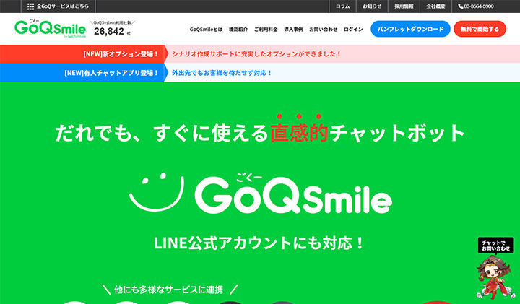
Task: Click the white smile face icon in hero
Action: click(x=156, y=191)
